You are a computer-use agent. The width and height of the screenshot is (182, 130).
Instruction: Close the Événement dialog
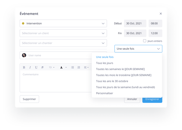161,14
